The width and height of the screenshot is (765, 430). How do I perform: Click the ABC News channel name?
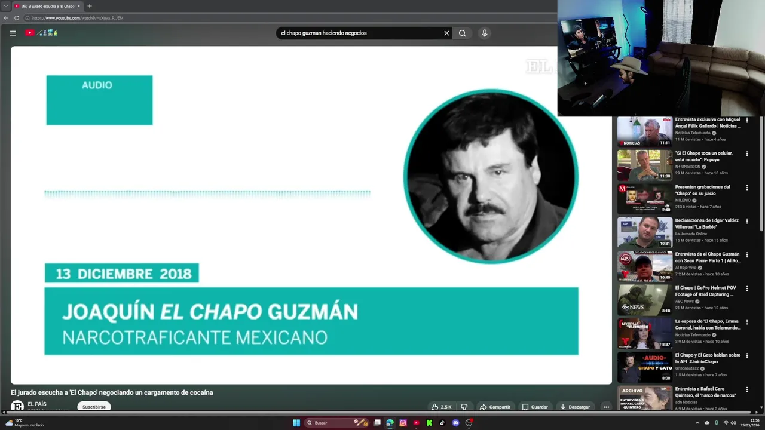tap(684, 301)
